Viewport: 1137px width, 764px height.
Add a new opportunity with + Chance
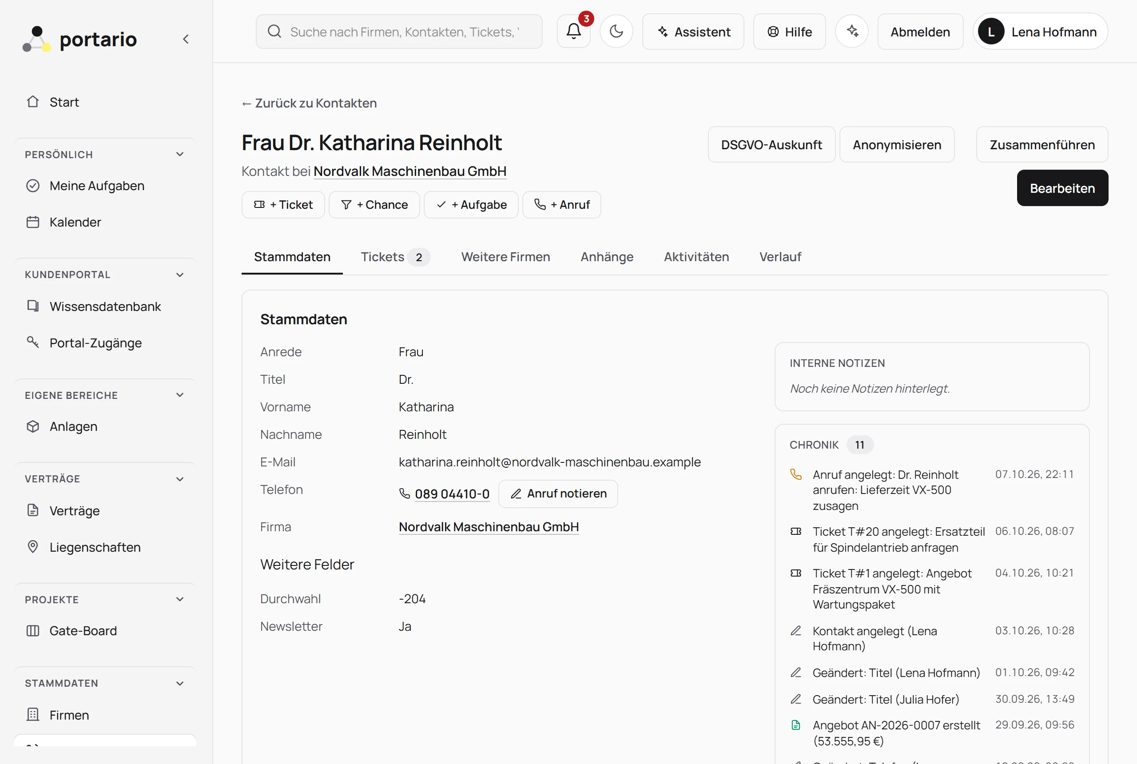374,205
